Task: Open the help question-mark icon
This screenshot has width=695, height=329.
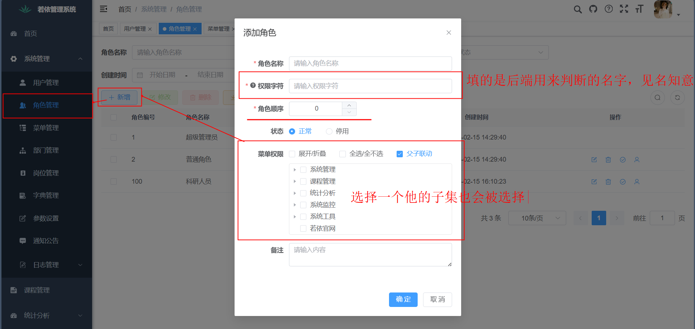Action: click(x=608, y=9)
